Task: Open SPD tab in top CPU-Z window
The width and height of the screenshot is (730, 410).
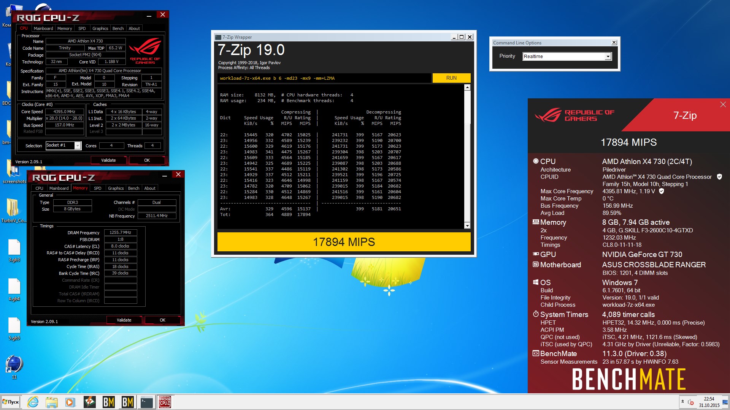Action: click(82, 28)
